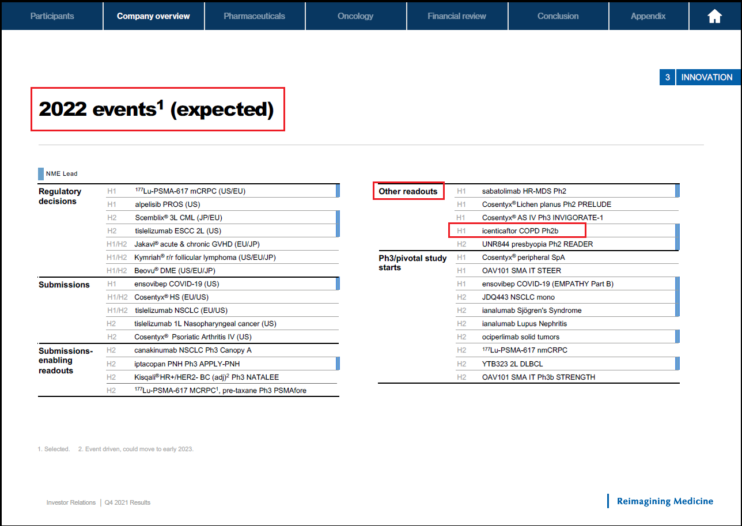
Task: Select row '177Lu-PSMA-617 mCRPC (US/EU)'
Action: (222, 191)
